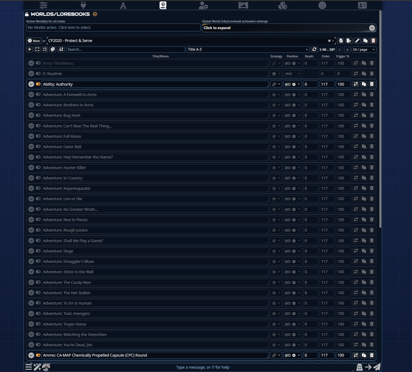Viewport: 412px width, 372px height.
Task: Send the chat message
Action: coord(377,367)
